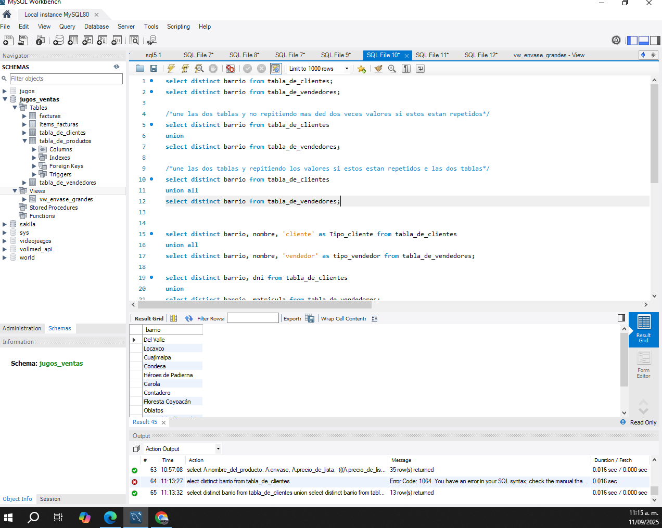Image resolution: width=662 pixels, height=528 pixels.
Task: Create a new schema
Action: coord(59,40)
